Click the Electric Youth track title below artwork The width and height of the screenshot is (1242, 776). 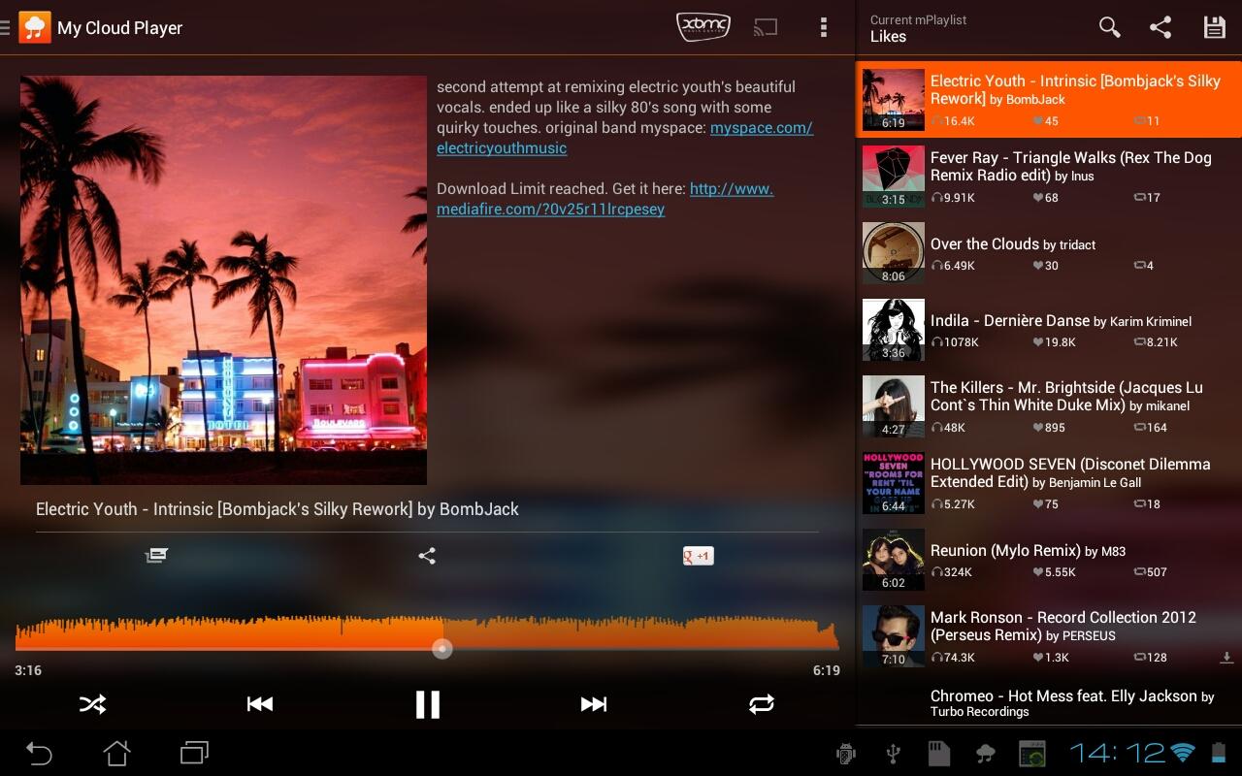click(278, 509)
